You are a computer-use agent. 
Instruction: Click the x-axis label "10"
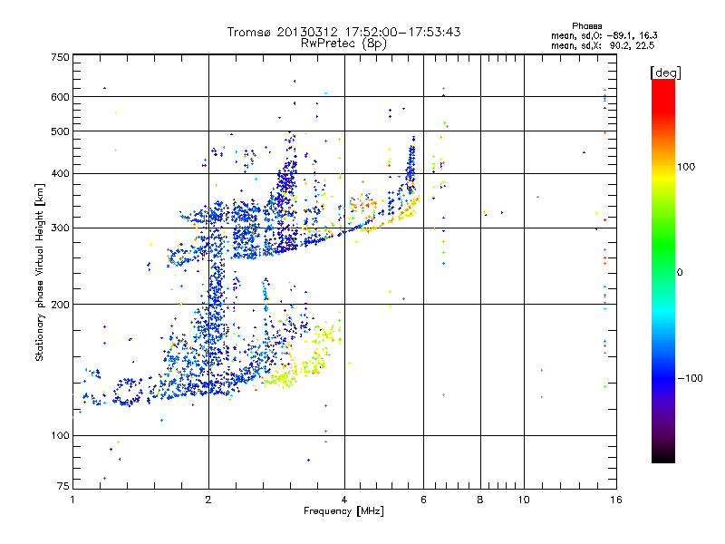524,500
